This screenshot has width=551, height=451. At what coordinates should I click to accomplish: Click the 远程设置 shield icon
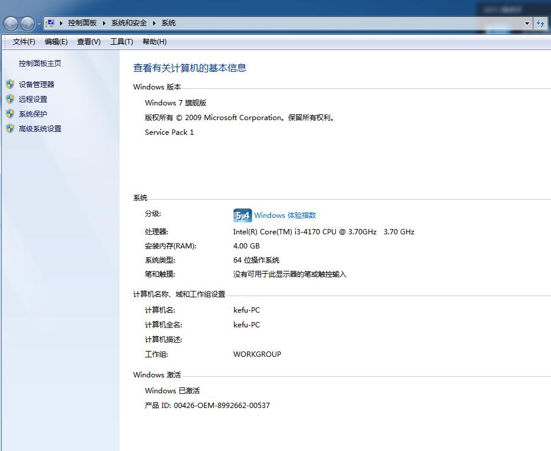[x=11, y=99]
